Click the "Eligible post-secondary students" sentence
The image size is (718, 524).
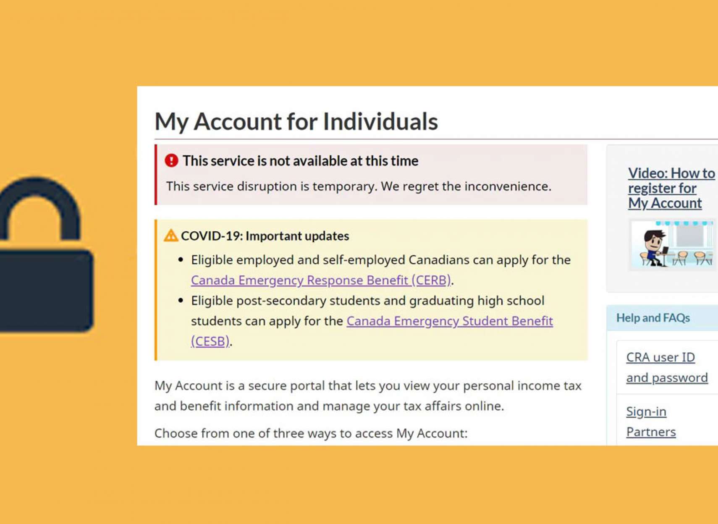(x=367, y=301)
